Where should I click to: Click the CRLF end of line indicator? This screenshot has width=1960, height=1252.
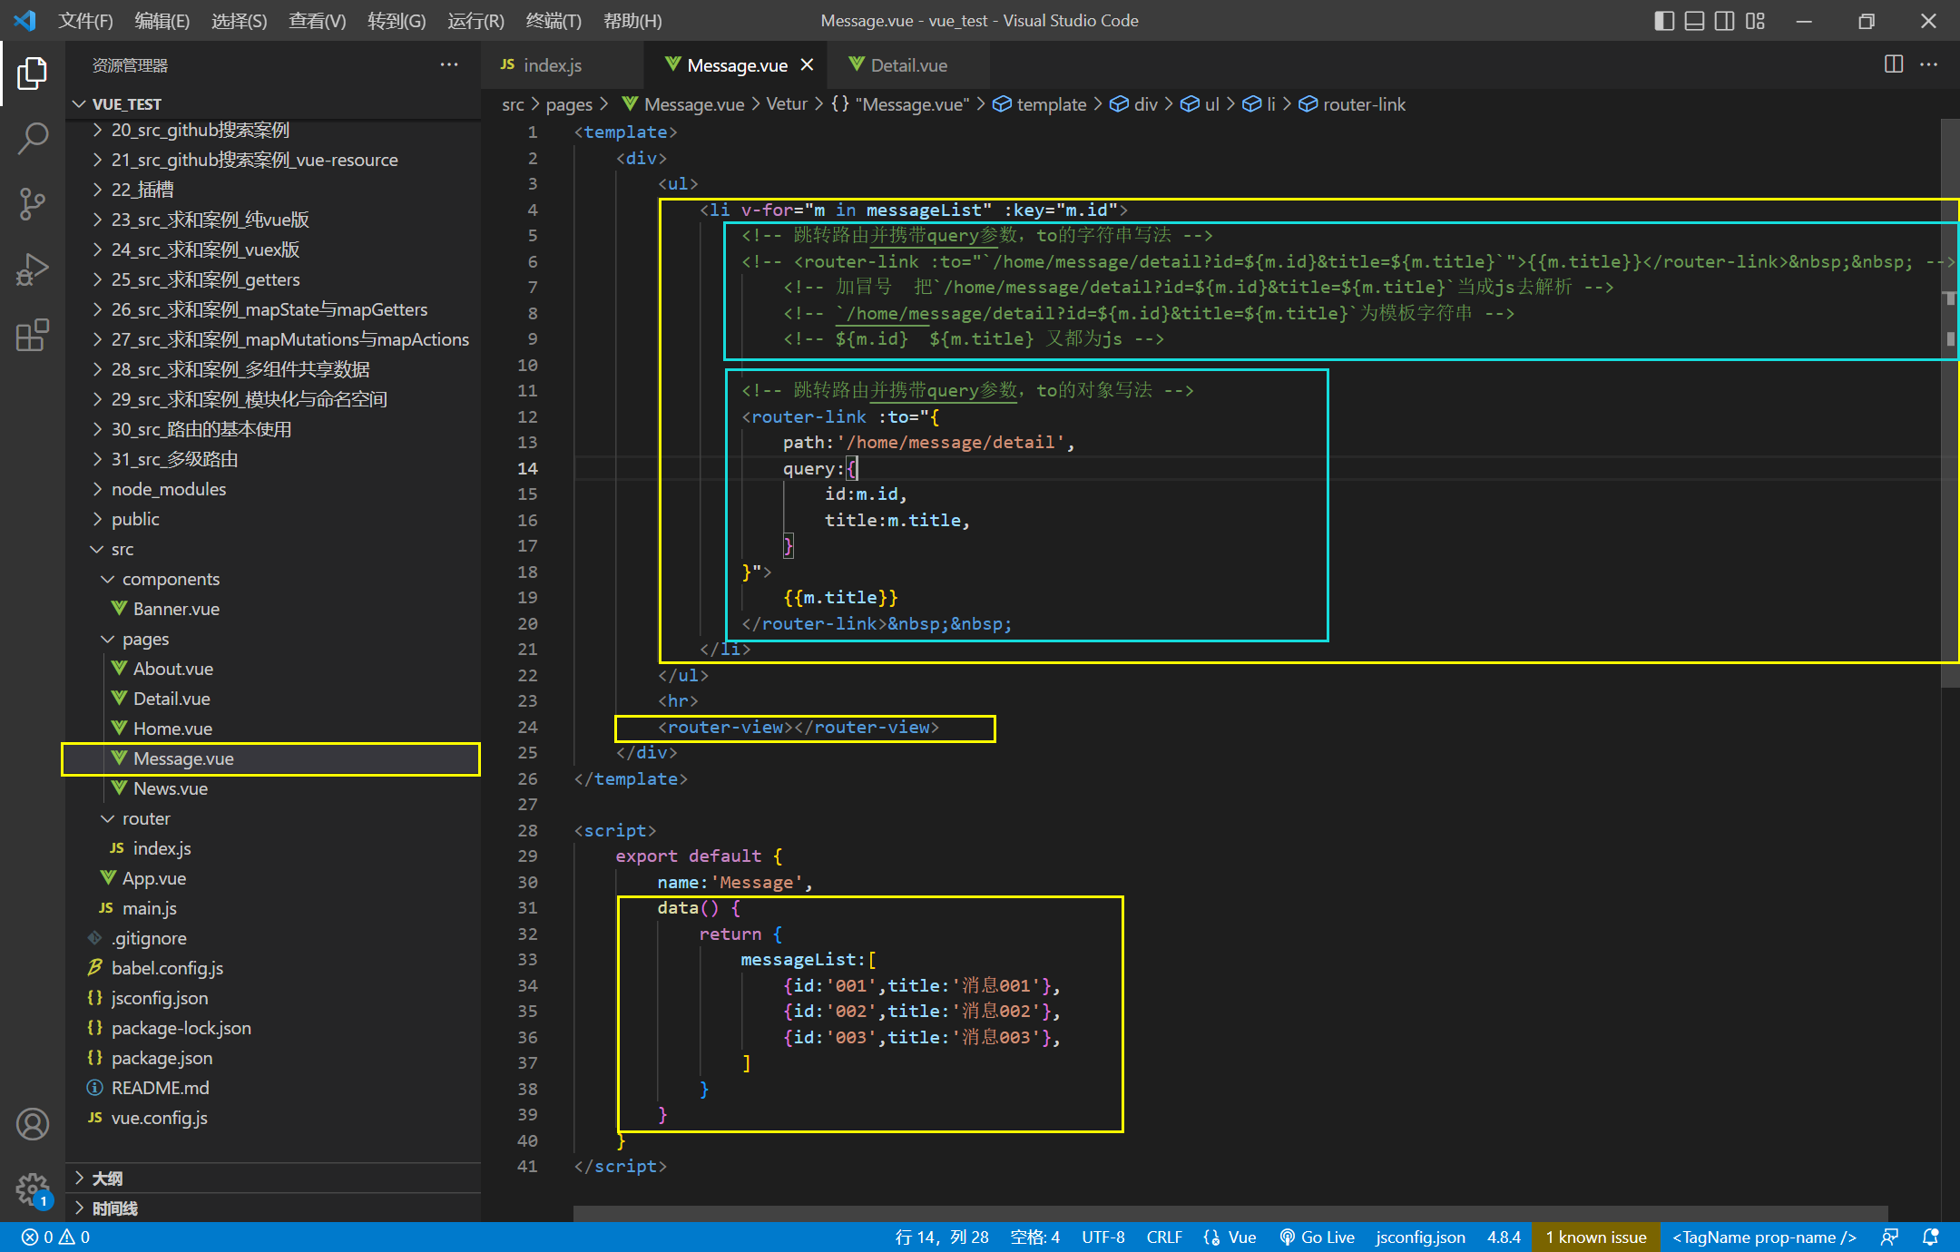click(x=1164, y=1237)
